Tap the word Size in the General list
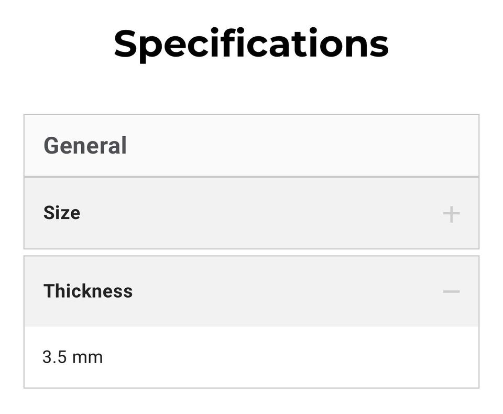503x414 pixels. click(x=62, y=213)
